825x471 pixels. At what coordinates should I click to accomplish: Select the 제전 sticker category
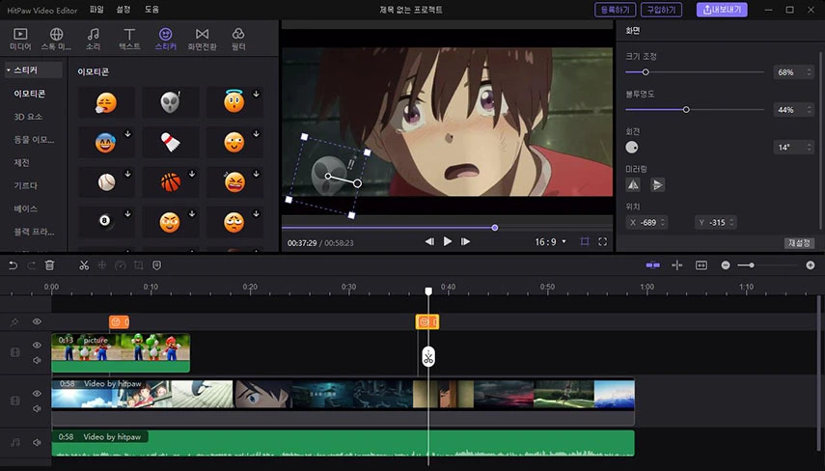point(21,162)
